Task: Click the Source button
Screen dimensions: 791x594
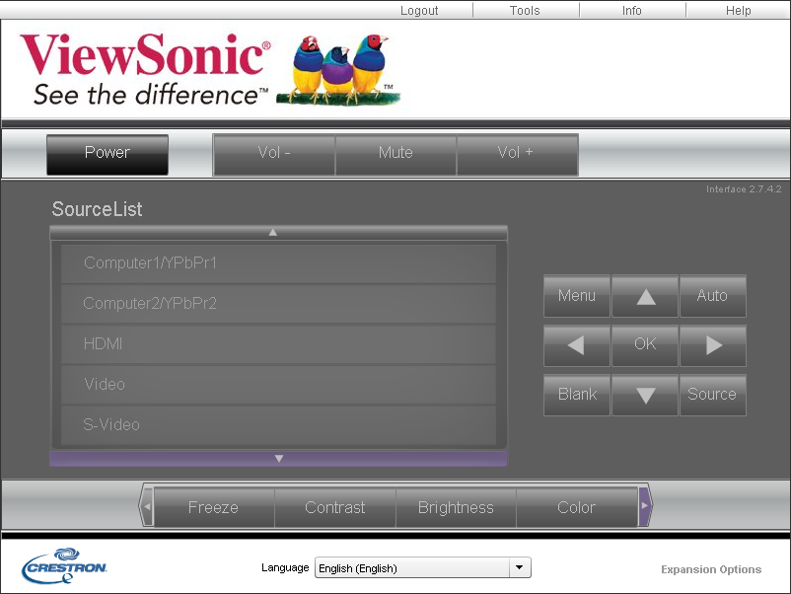Action: coord(713,395)
